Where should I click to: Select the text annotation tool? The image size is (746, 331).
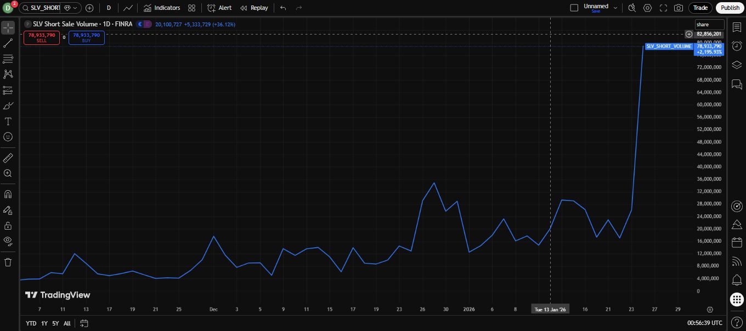point(8,121)
